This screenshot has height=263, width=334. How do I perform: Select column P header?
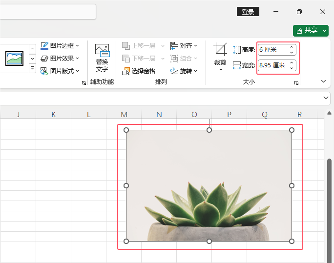pos(229,115)
